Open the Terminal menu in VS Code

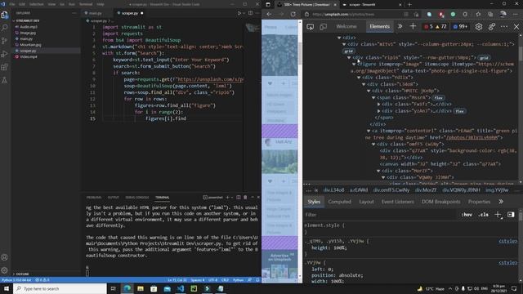tap(86, 4)
